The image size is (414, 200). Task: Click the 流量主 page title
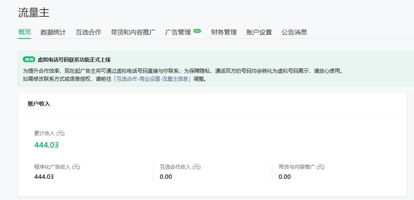pyautogui.click(x=34, y=12)
